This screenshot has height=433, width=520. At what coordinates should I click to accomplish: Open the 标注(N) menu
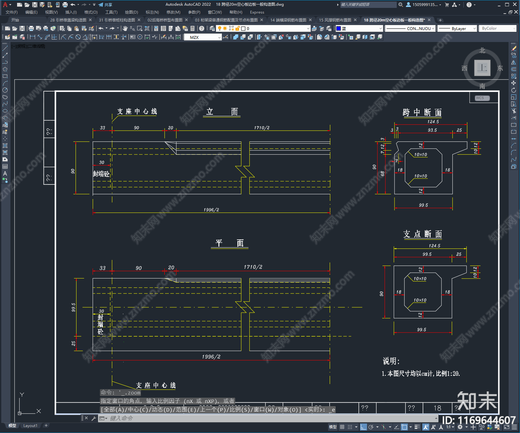(152, 12)
